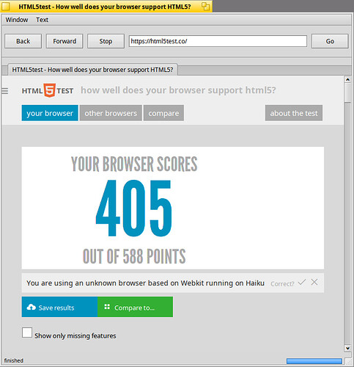Screen dimensions: 354x367
Task: Click the Go button
Action: click(330, 41)
